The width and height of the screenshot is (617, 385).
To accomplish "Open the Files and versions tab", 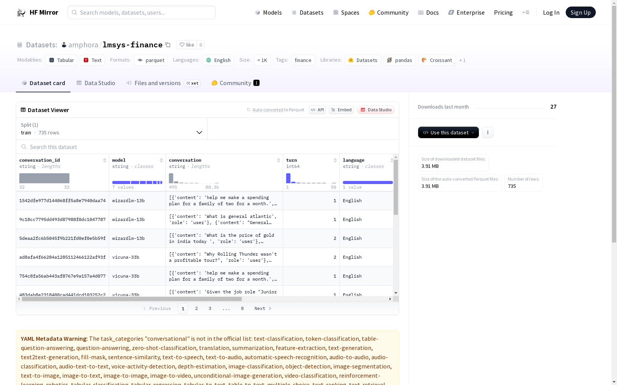I will coord(163,83).
